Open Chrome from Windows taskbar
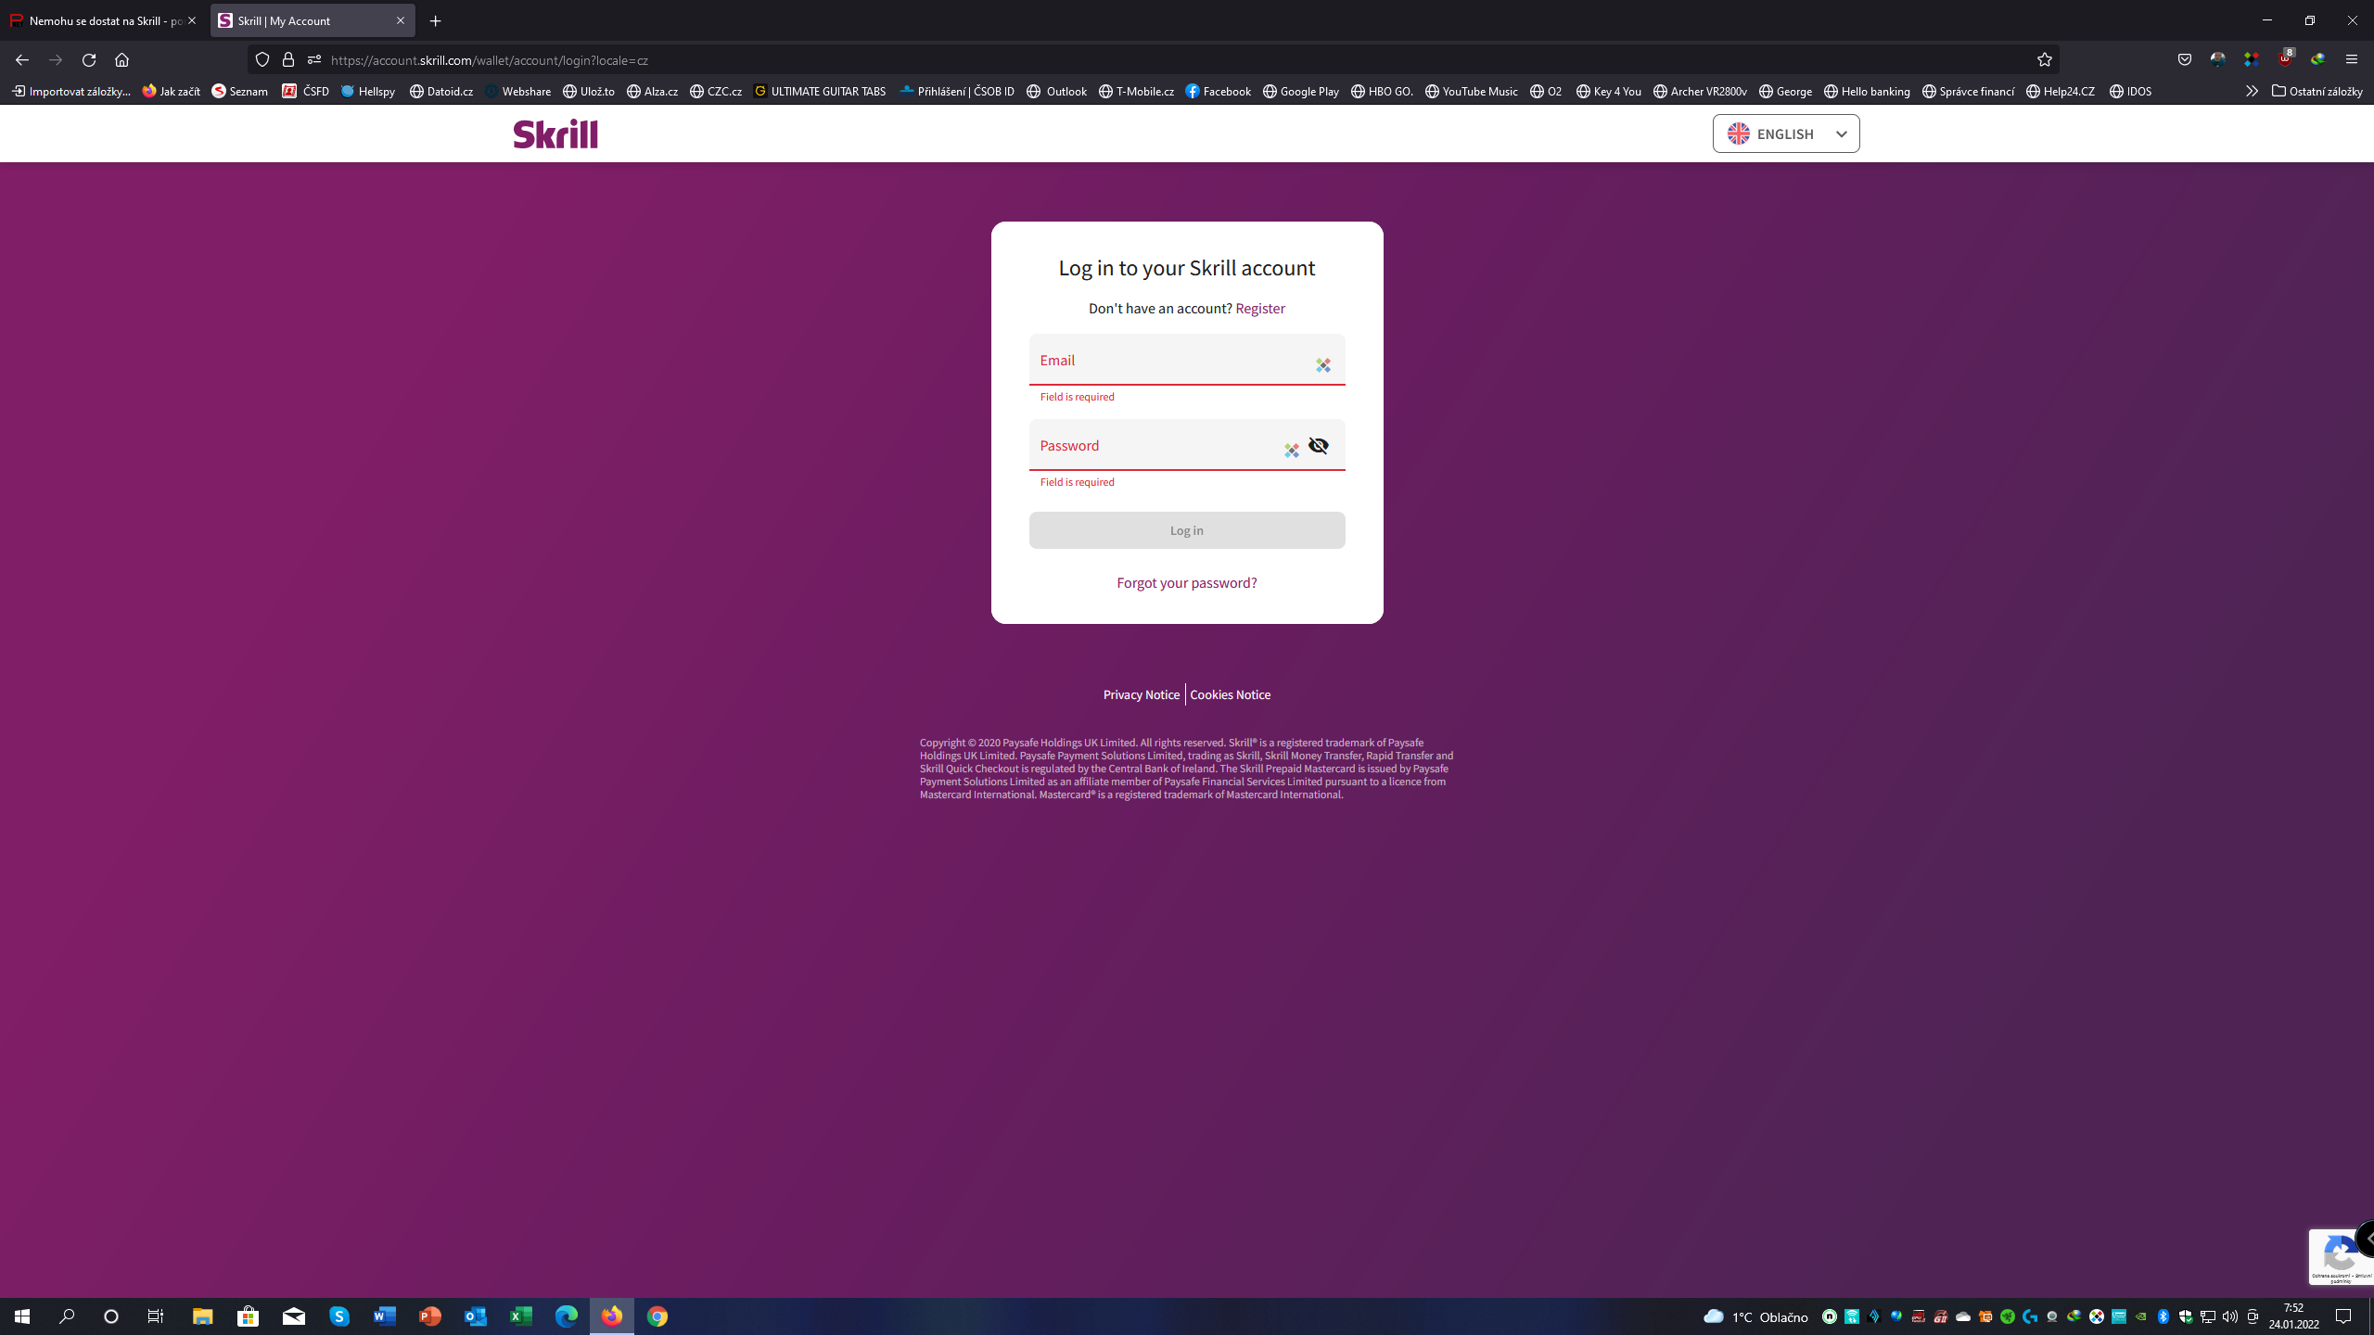 657,1316
